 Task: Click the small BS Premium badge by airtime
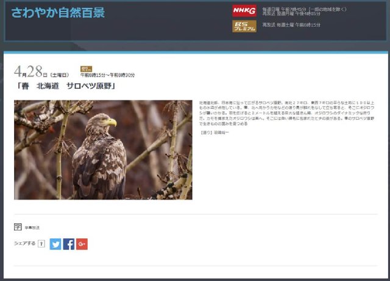pos(86,69)
